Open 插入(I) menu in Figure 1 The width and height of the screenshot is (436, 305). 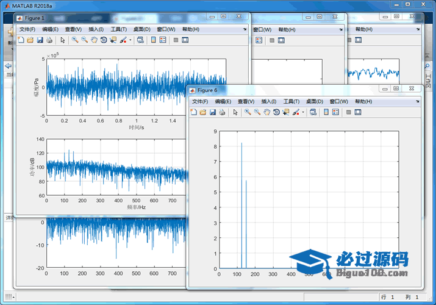click(96, 29)
